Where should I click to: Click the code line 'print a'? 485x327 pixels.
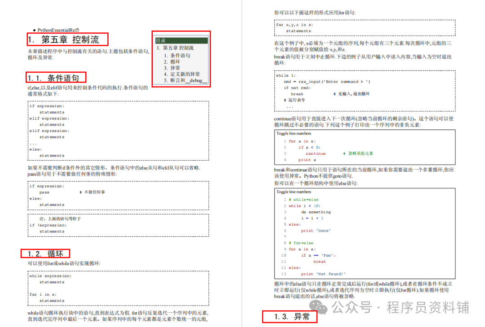[x=307, y=160]
